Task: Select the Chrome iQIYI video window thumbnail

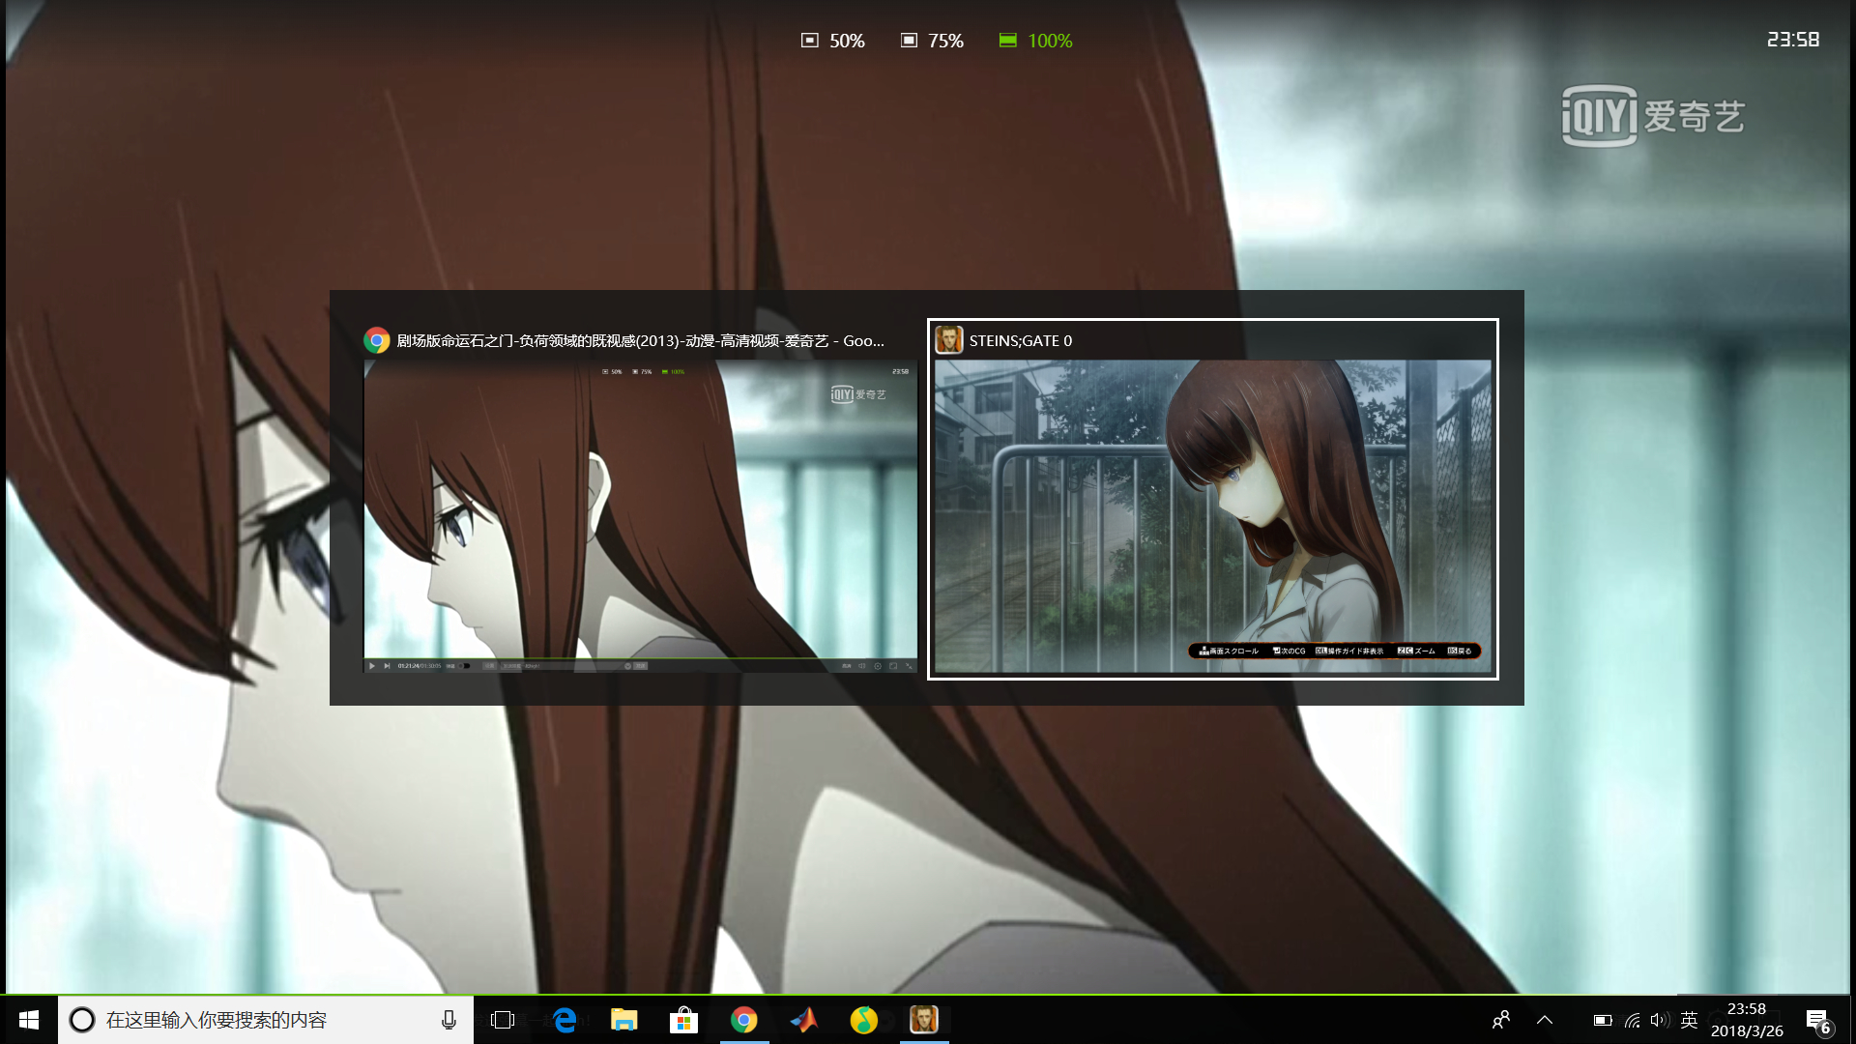Action: tap(640, 516)
